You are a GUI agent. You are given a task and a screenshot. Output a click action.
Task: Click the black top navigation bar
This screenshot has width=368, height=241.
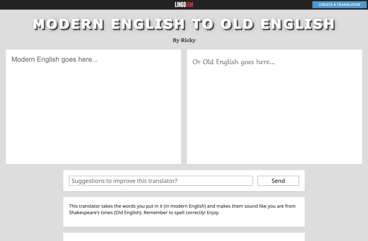click(x=90, y=5)
